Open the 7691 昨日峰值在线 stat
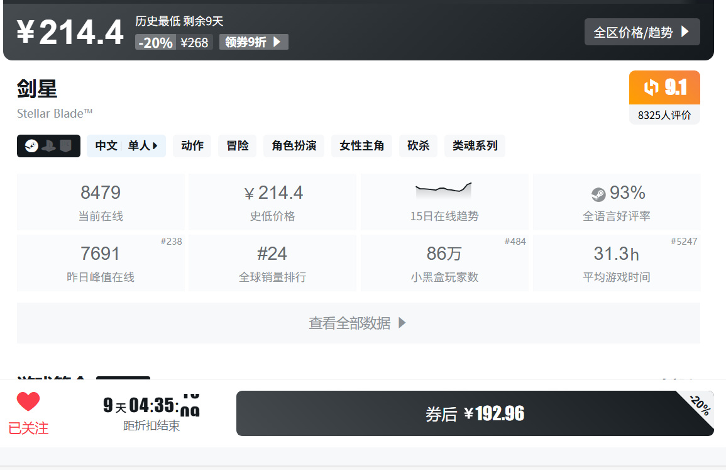Screen dimensions: 726x470 [101, 263]
